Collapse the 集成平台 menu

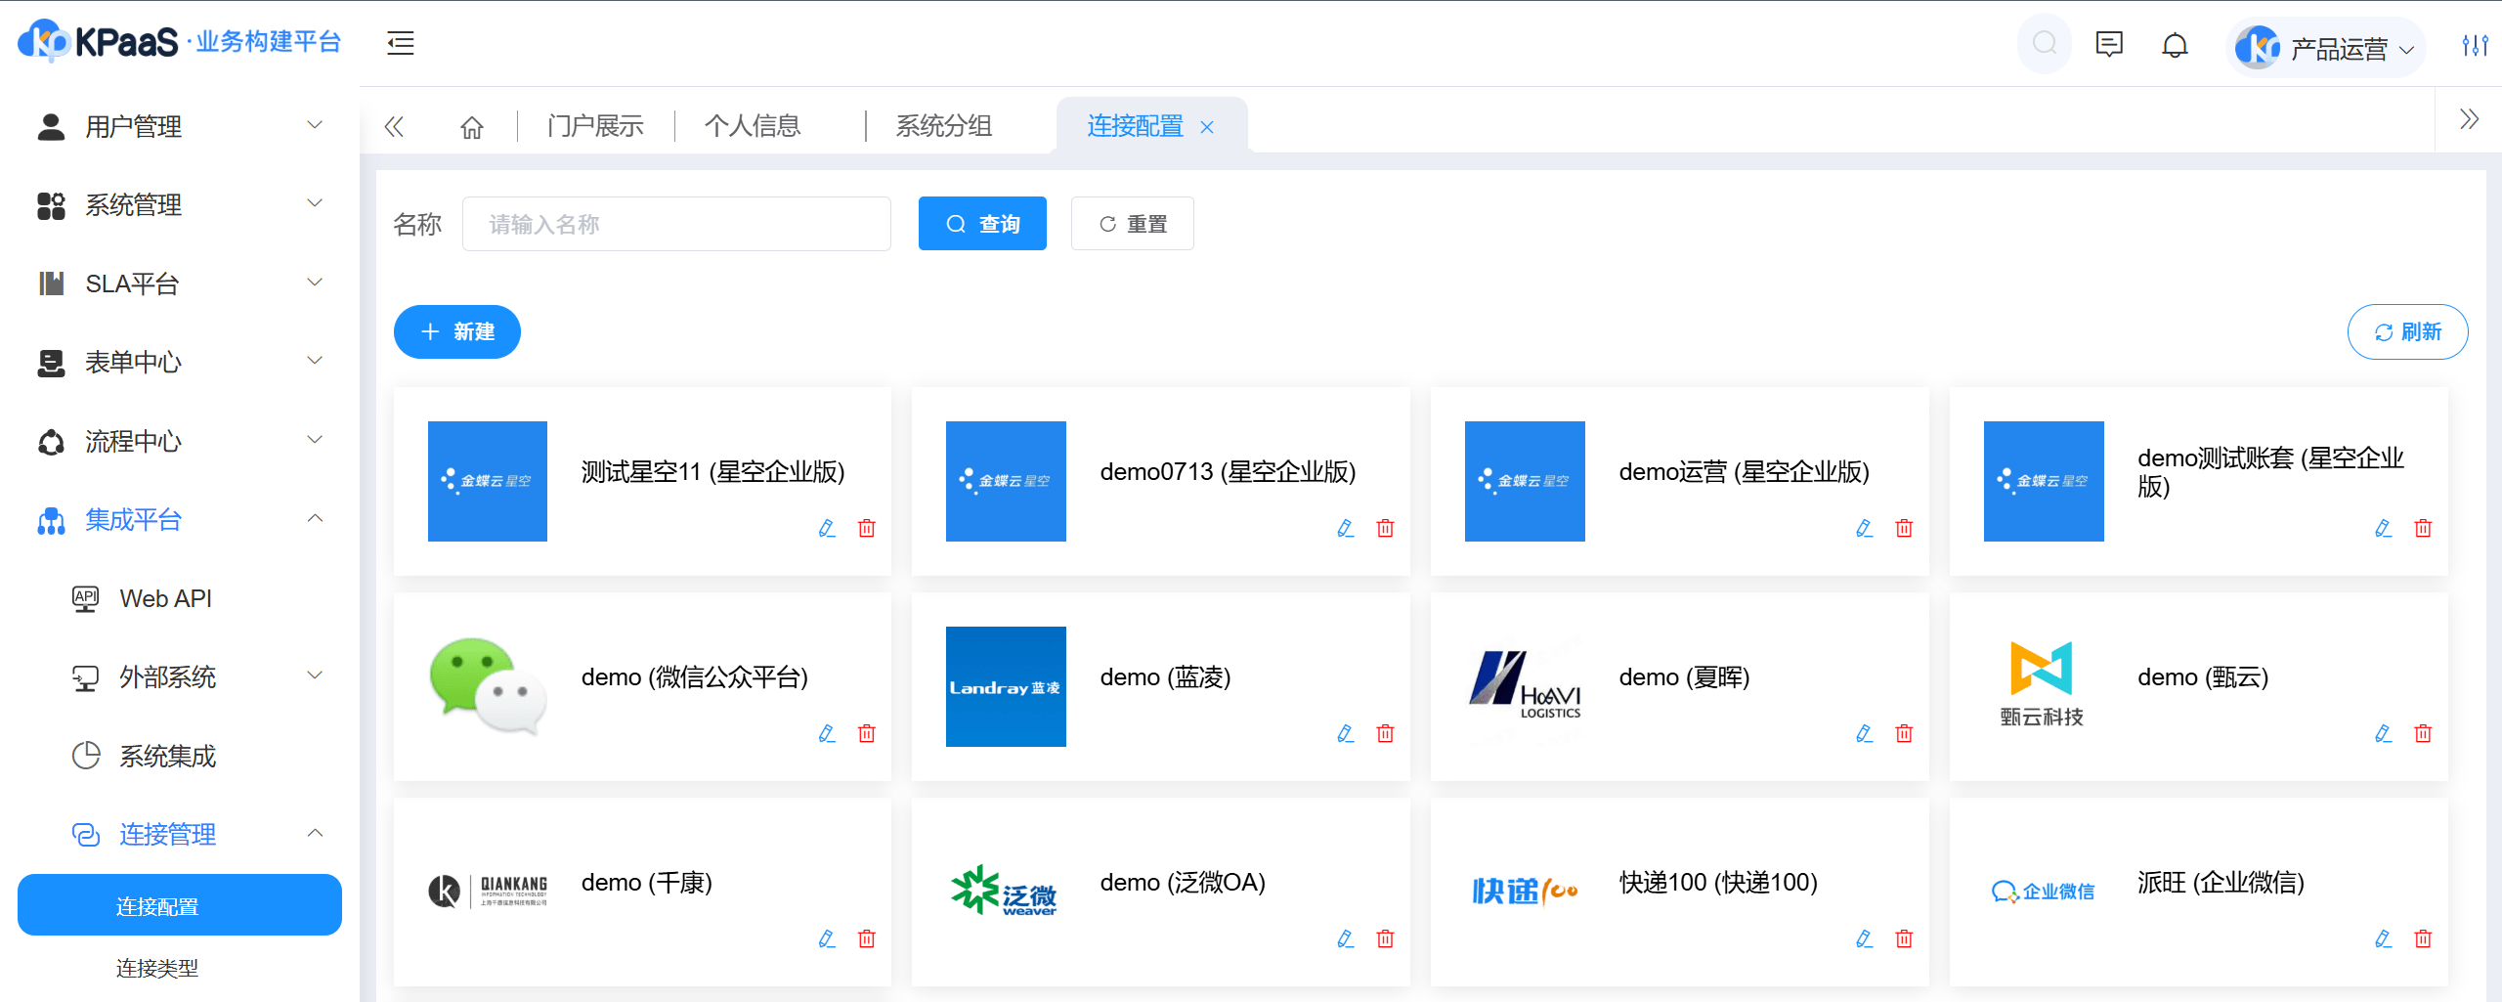click(180, 519)
